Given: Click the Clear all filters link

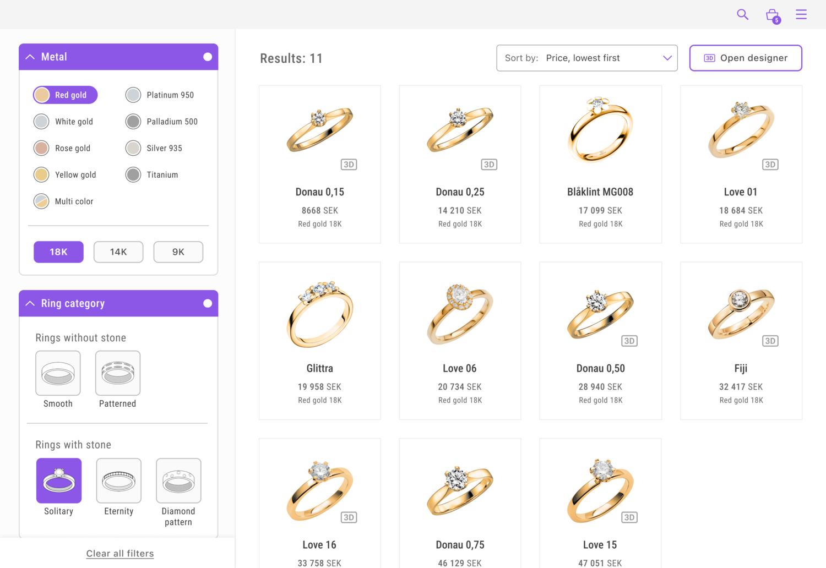Looking at the screenshot, I should point(120,554).
